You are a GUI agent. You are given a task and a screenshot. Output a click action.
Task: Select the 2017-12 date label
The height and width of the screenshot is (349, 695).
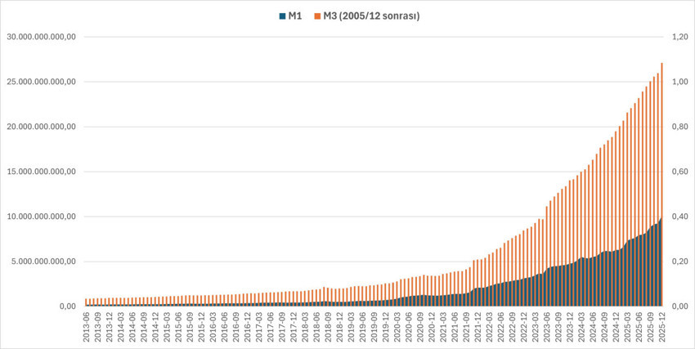point(294,326)
